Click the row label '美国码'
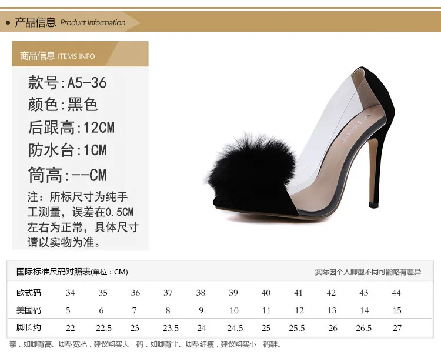Screen dimensions: 441x355 [29, 310]
